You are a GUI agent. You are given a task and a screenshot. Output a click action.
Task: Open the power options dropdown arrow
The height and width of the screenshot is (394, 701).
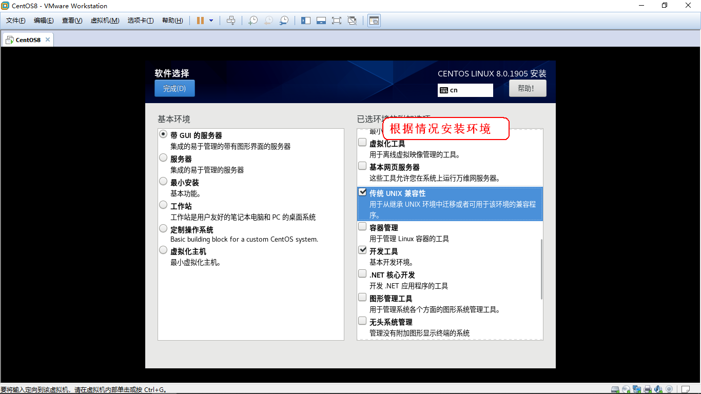click(211, 21)
